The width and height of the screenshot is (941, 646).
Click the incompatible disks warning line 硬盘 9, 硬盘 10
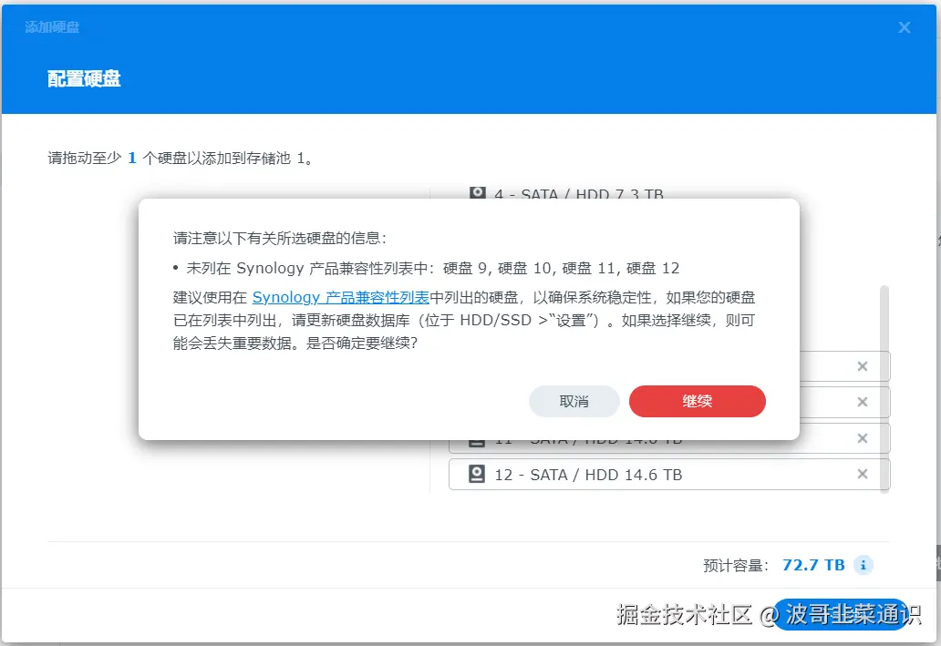tap(427, 268)
